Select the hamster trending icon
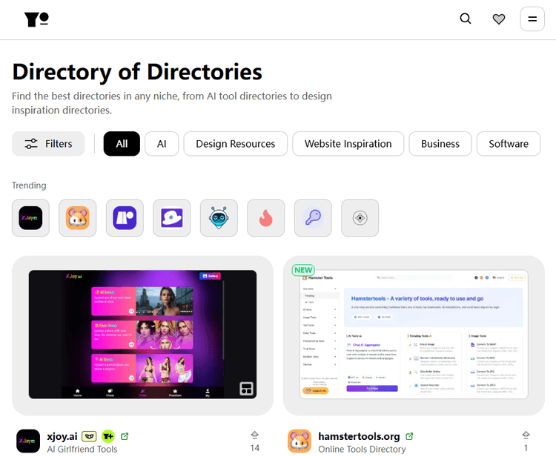Image resolution: width=556 pixels, height=457 pixels. pyautogui.click(x=78, y=218)
